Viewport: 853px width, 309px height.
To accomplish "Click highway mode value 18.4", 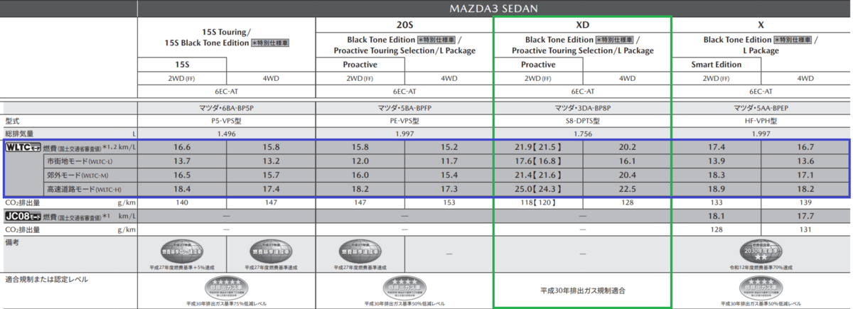I will tap(182, 189).
